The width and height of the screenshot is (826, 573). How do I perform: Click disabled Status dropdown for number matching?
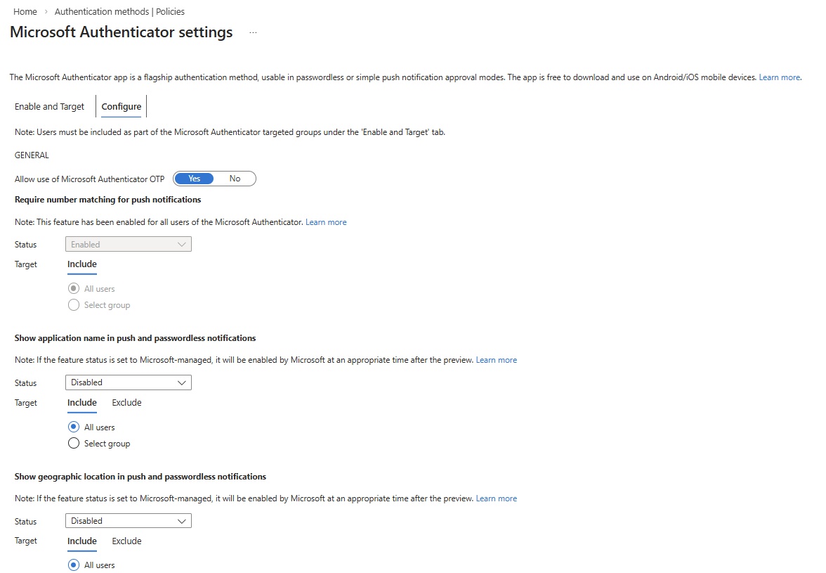(128, 245)
